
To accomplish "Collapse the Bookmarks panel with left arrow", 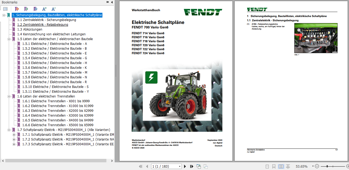I will click(x=112, y=2).
